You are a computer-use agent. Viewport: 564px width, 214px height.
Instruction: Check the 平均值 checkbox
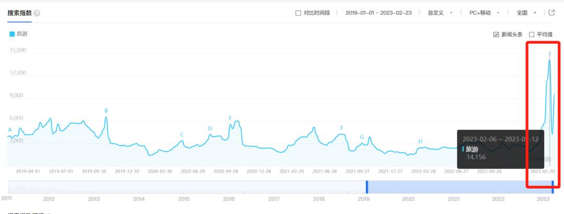click(x=532, y=34)
